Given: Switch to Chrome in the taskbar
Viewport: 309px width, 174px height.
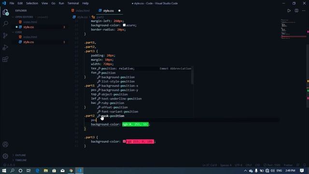Looking at the screenshot, I should pyautogui.click(x=71, y=171).
